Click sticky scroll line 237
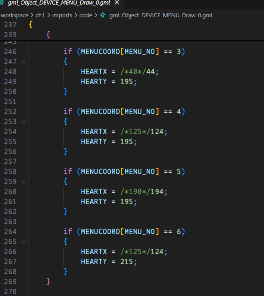 pos(132,25)
